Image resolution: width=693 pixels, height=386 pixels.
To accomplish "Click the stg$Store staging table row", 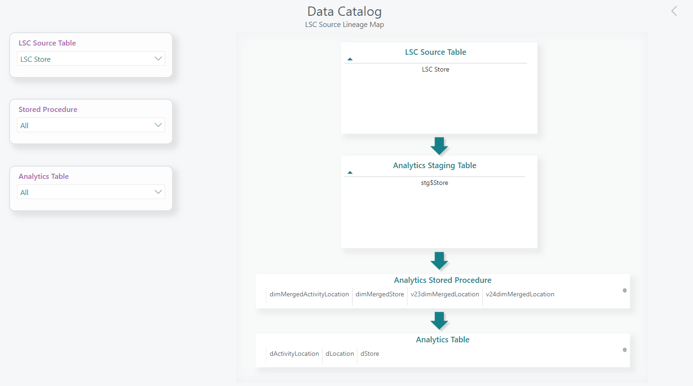I will pyautogui.click(x=435, y=183).
